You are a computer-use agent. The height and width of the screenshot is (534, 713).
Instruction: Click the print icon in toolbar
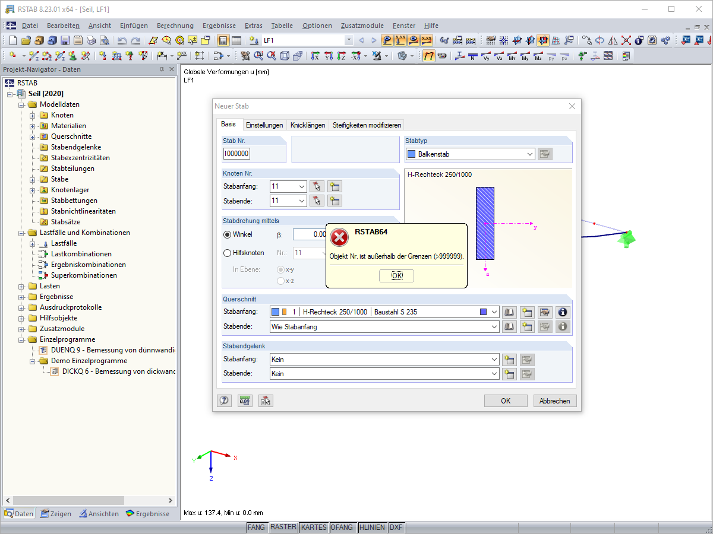click(x=91, y=40)
